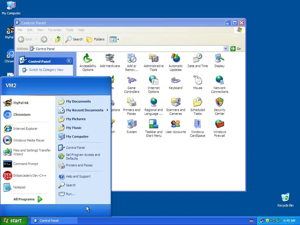The width and height of the screenshot is (300, 225).
Task: Click the start button
Action: tap(13, 221)
